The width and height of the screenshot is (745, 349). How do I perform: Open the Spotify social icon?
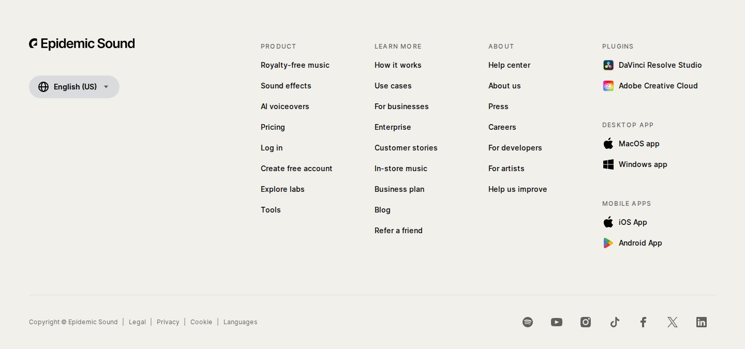(x=528, y=322)
